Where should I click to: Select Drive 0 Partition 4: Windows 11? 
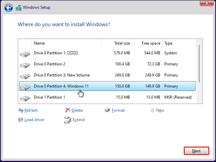tap(61, 86)
